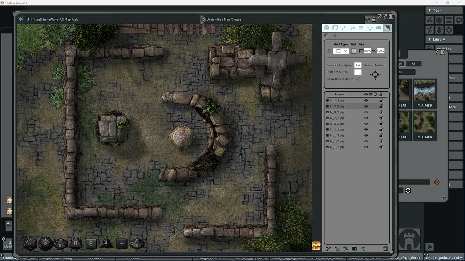Switch to the All tab in module window

[x=414, y=63]
